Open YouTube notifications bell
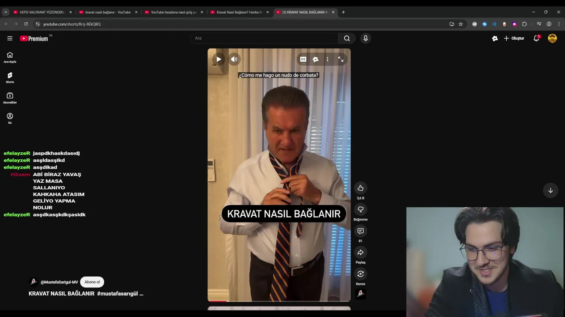The image size is (565, 317). 536,38
